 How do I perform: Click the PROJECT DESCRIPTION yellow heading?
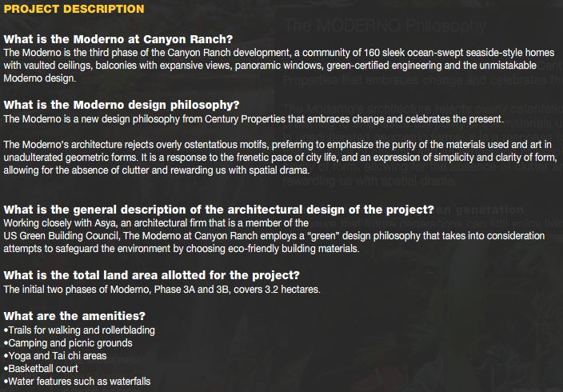point(74,9)
